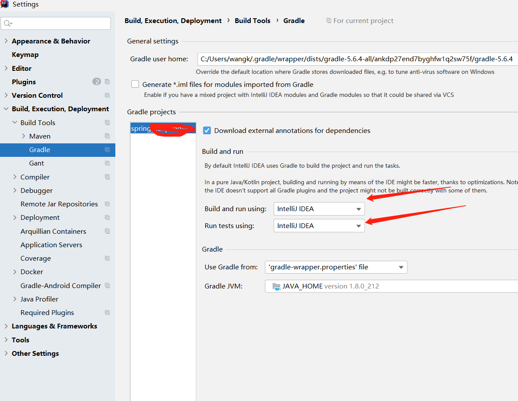Expand the Java Profiler node
The height and width of the screenshot is (401, 518).
click(14, 299)
